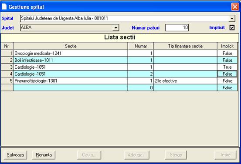The image size is (241, 164).
Task: Select row header number 3
Action: [7, 67]
